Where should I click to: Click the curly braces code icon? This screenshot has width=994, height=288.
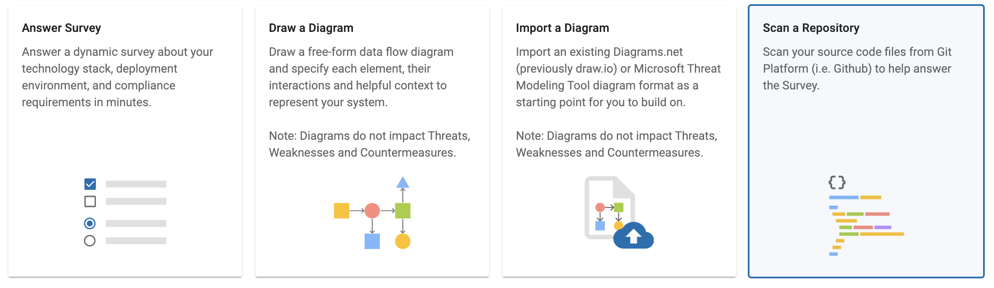point(837,183)
